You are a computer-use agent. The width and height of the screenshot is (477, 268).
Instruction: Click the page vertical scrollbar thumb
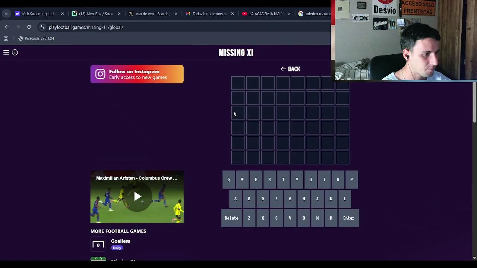click(x=474, y=102)
